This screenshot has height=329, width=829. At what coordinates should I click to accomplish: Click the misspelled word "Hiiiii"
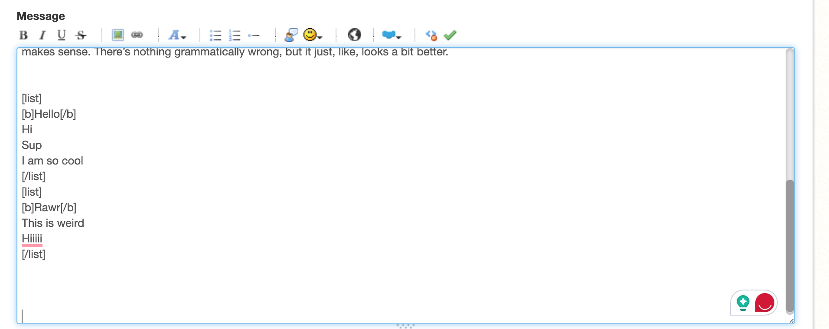(32, 239)
